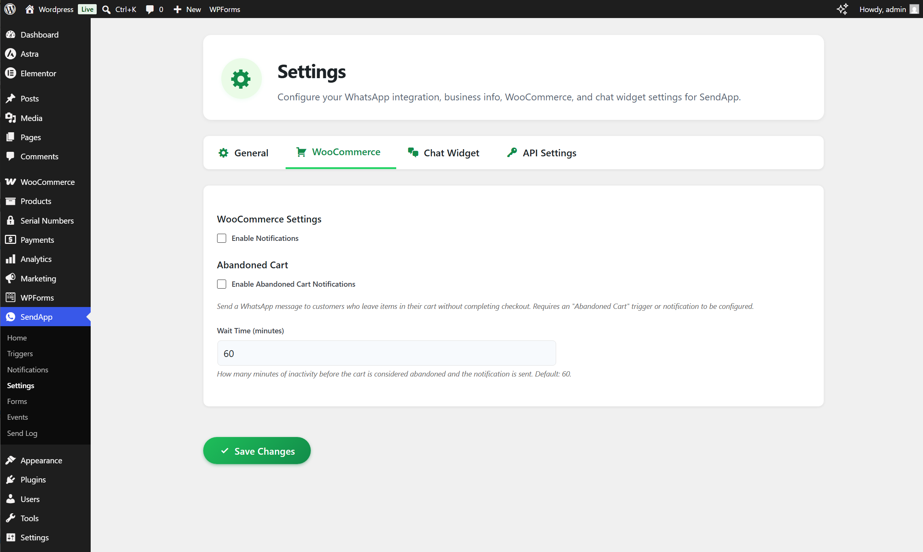Image resolution: width=923 pixels, height=552 pixels.
Task: Click the Save Changes button
Action: [257, 451]
